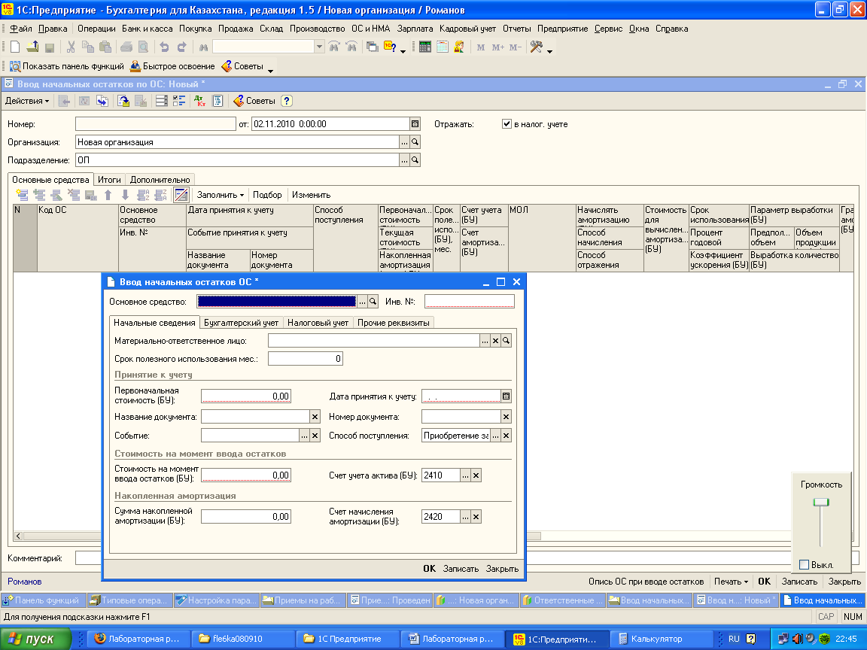Open the Печать dropdown
867x650 pixels.
coord(731,582)
